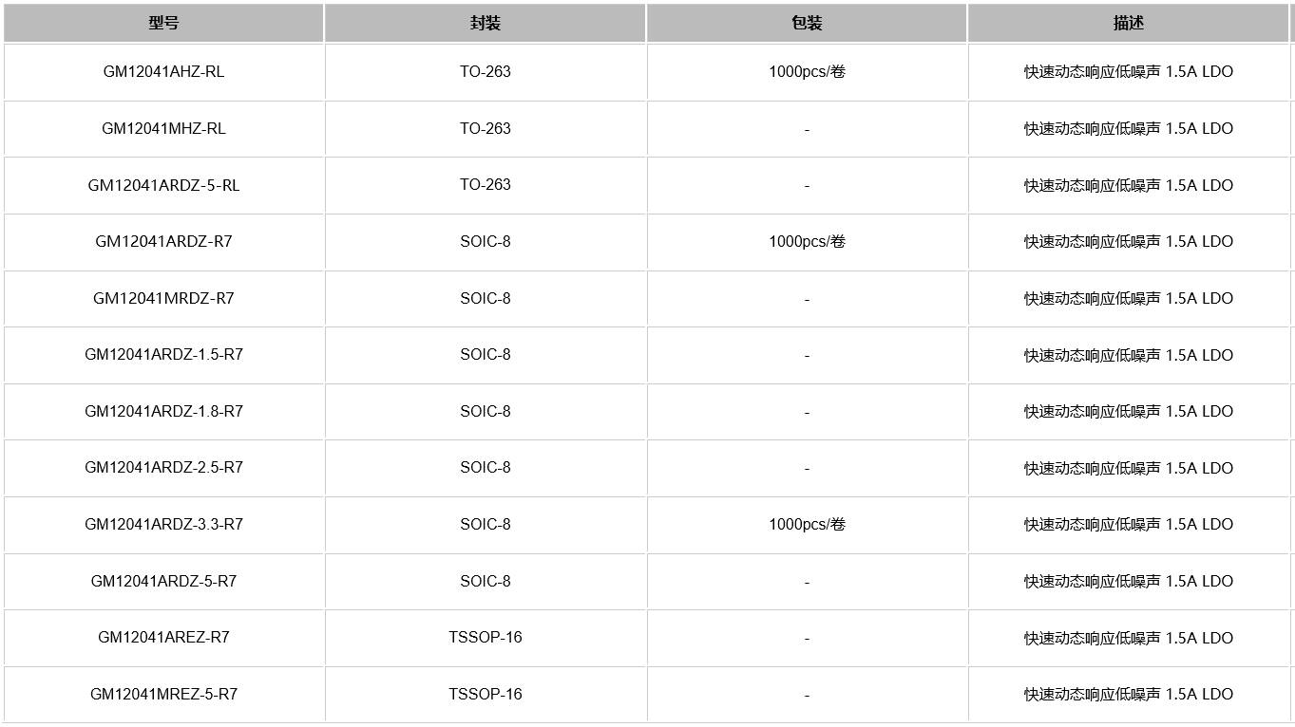The width and height of the screenshot is (1295, 727).
Task: Open the GM12041AREZ-R7 entry
Action: tap(163, 638)
